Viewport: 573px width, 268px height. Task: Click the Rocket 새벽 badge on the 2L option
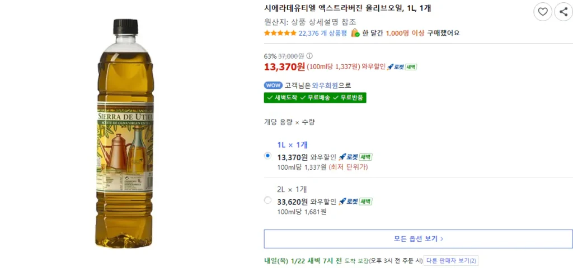click(x=355, y=202)
